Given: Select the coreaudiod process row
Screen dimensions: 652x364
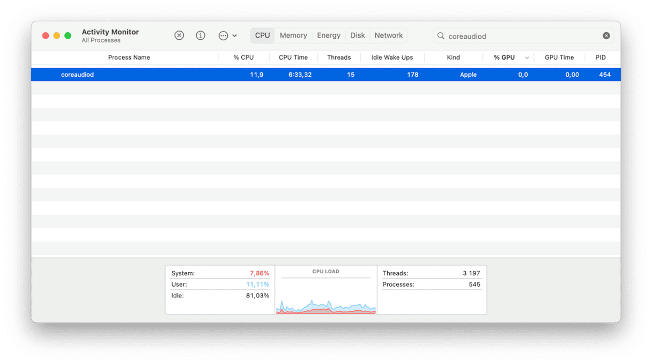Looking at the screenshot, I should [x=214, y=75].
